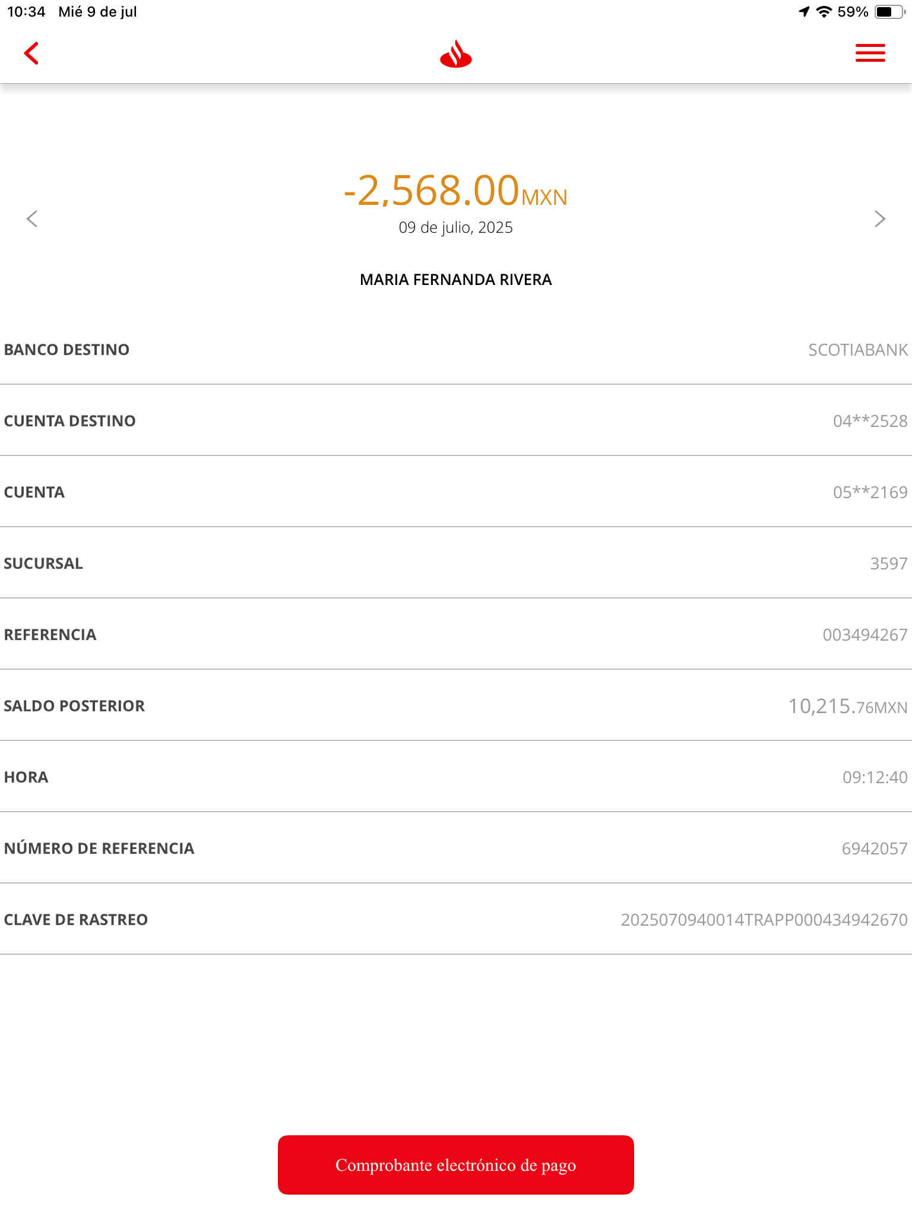Select the transaction date 09 de julio, 2025
The width and height of the screenshot is (912, 1216).
coord(455,227)
